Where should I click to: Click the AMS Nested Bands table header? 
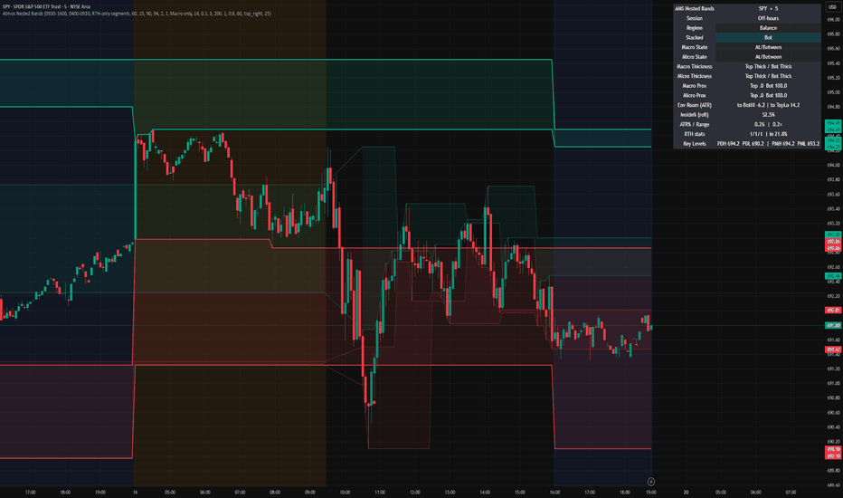tap(694, 9)
